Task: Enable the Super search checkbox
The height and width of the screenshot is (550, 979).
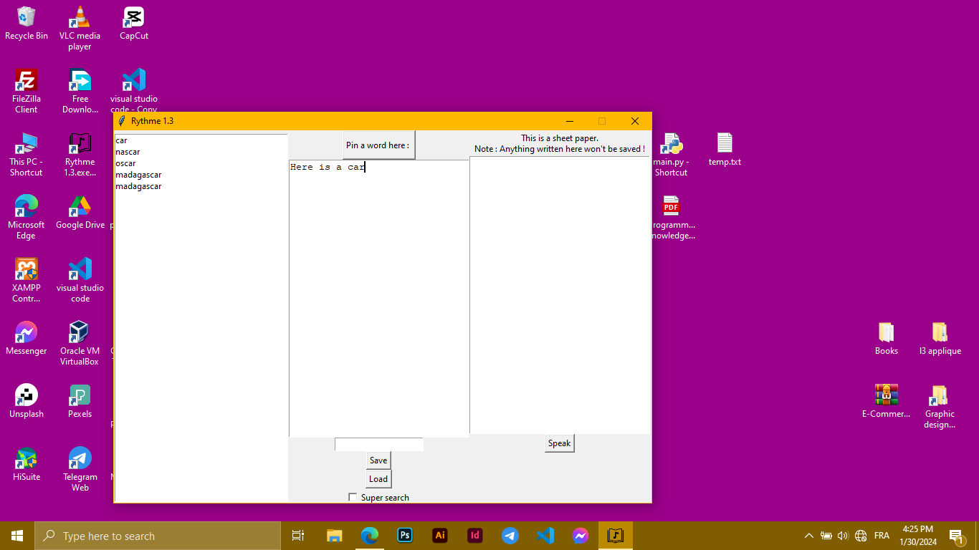Action: tap(353, 497)
